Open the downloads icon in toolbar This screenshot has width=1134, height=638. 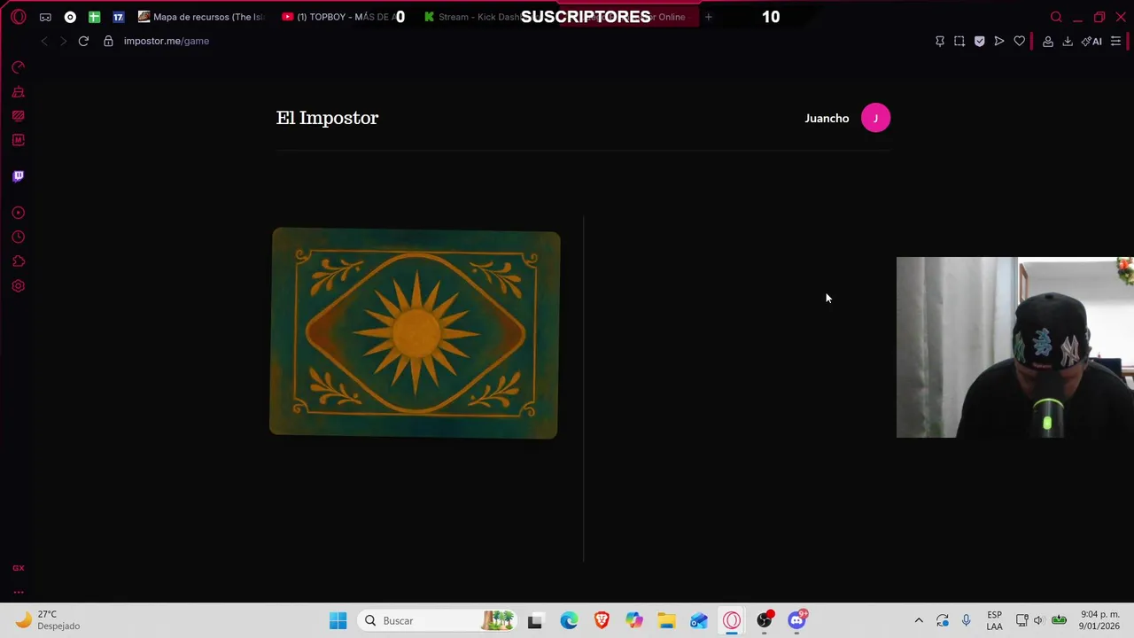1068,41
